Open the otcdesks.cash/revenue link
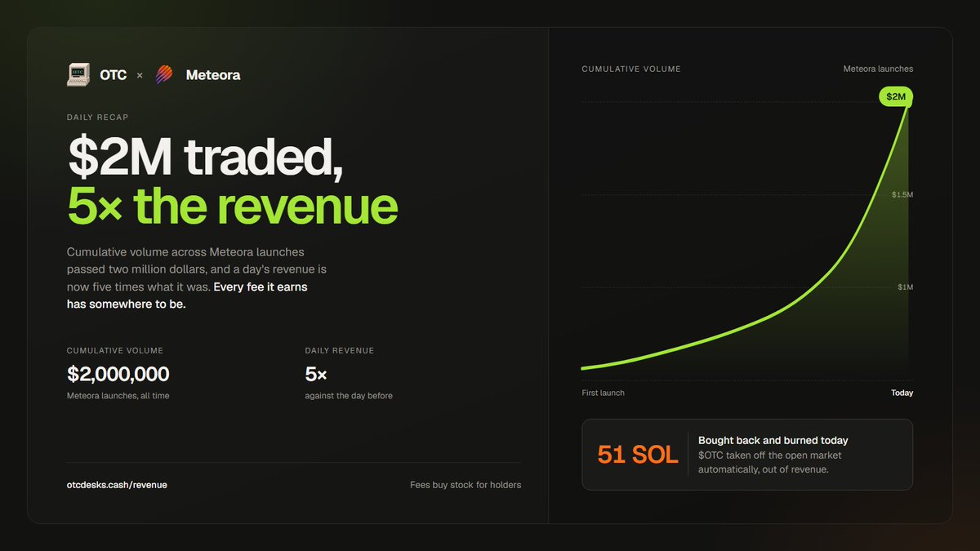Image resolution: width=980 pixels, height=551 pixels. [x=117, y=485]
